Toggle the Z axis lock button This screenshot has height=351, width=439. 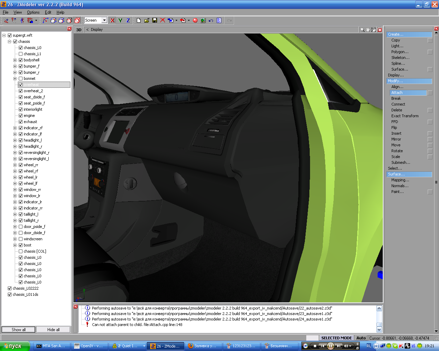click(128, 21)
